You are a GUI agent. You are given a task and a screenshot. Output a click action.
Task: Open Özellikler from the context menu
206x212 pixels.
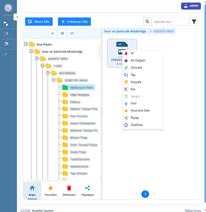click(x=143, y=125)
